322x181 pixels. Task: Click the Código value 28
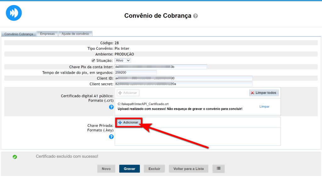(117, 43)
